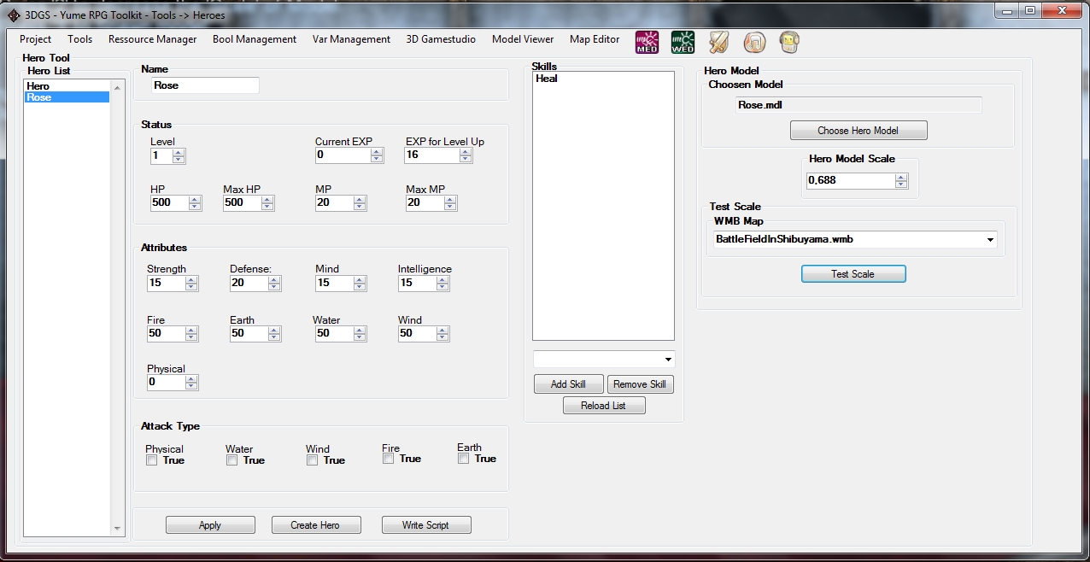The image size is (1090, 562).
Task: Open the Map Editor menu
Action: point(595,39)
